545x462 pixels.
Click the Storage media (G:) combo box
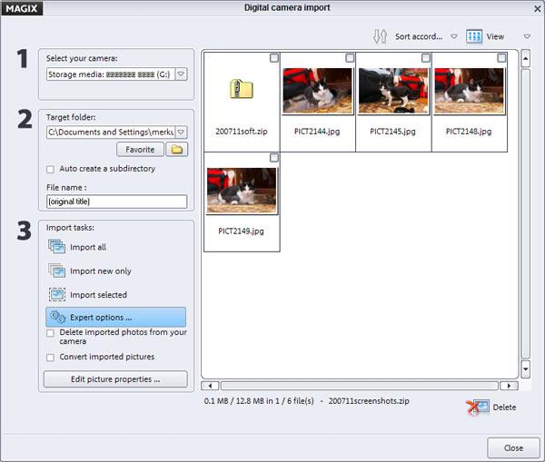pyautogui.click(x=117, y=74)
